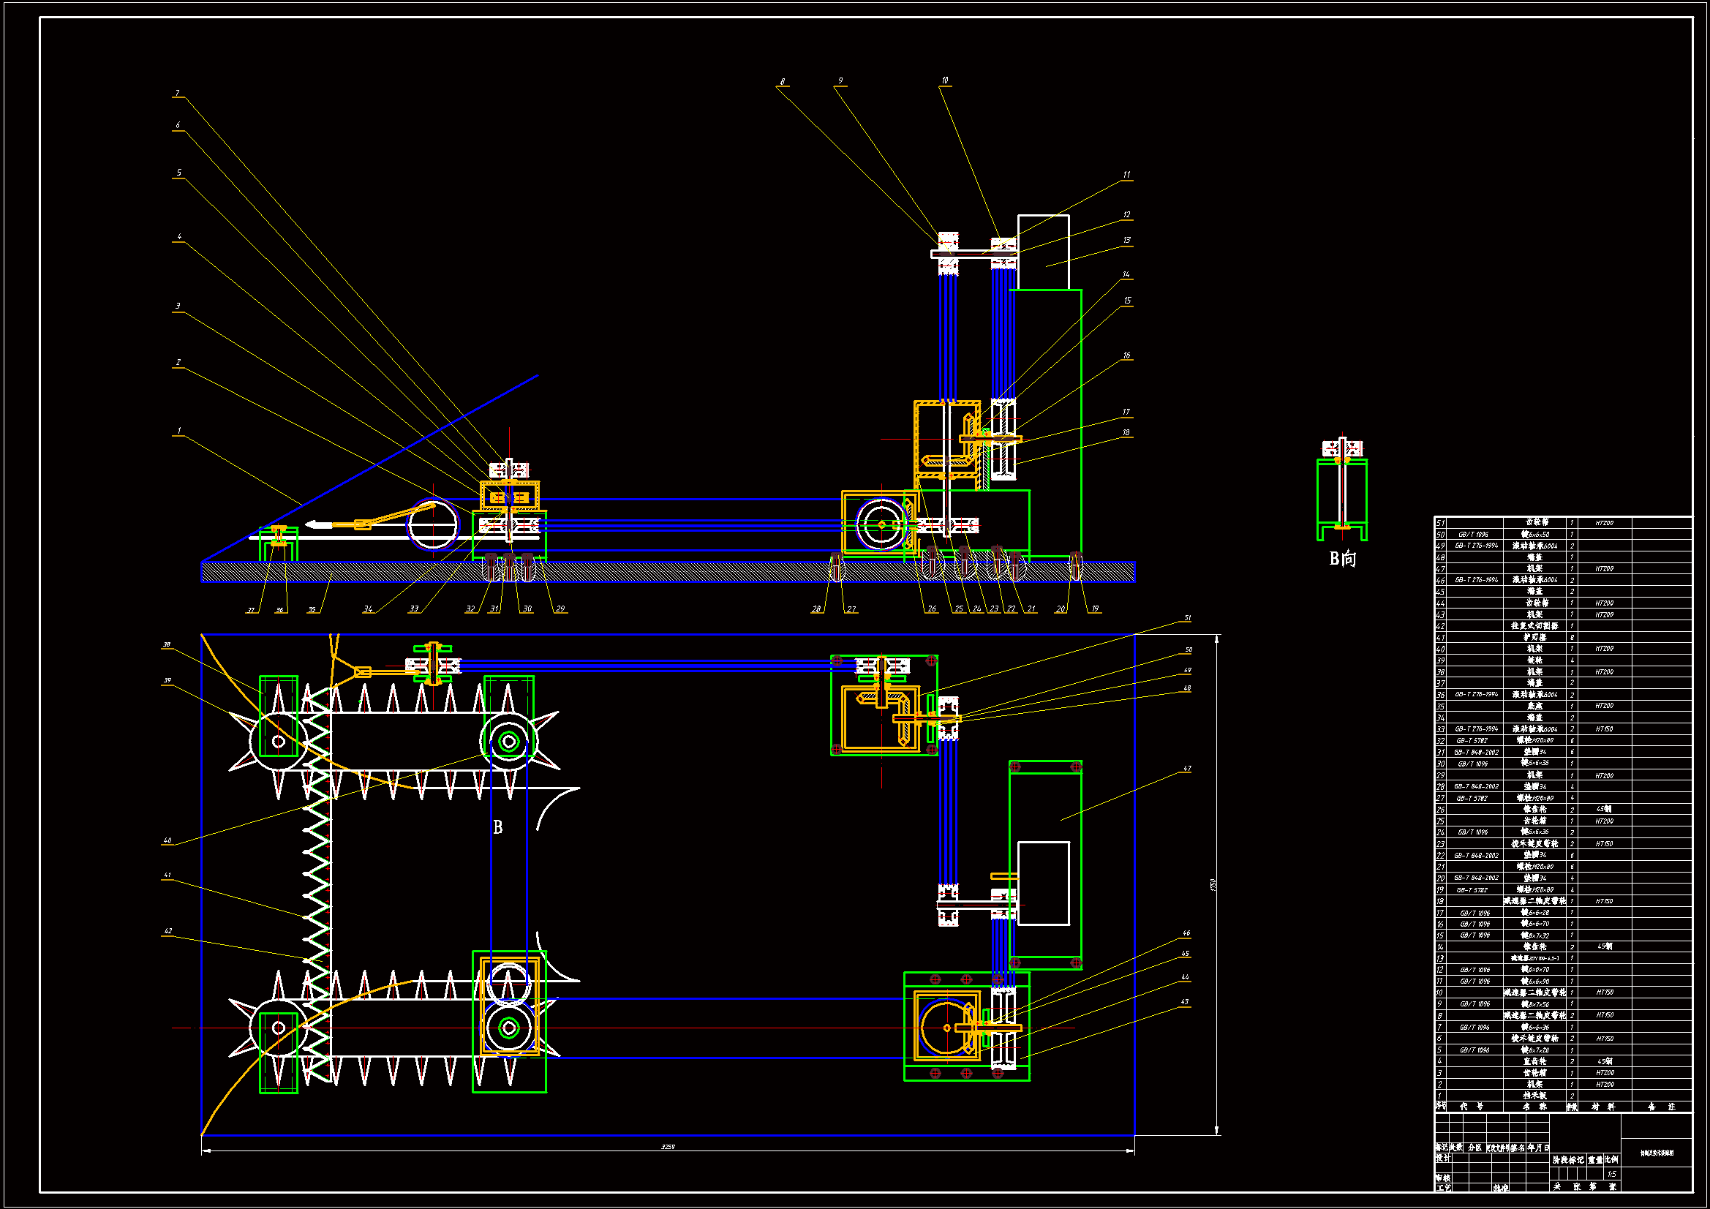Image resolution: width=1710 pixels, height=1209 pixels.
Task: Click part balloon number 51
Action: coord(1188,618)
